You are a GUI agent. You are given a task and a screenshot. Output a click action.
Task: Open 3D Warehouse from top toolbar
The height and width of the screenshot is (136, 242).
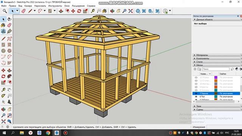click(x=138, y=11)
